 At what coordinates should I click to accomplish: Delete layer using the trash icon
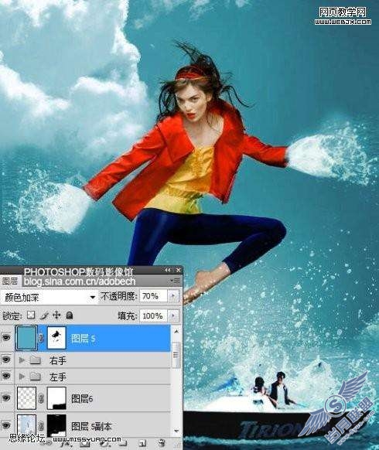pos(162,442)
